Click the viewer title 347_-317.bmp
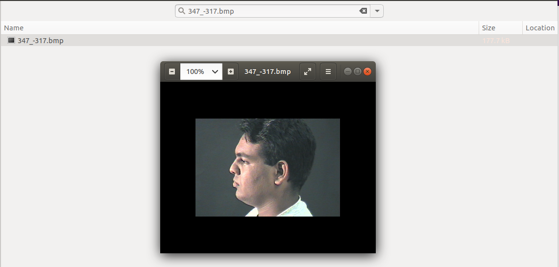This screenshot has width=559, height=267. coord(267,72)
